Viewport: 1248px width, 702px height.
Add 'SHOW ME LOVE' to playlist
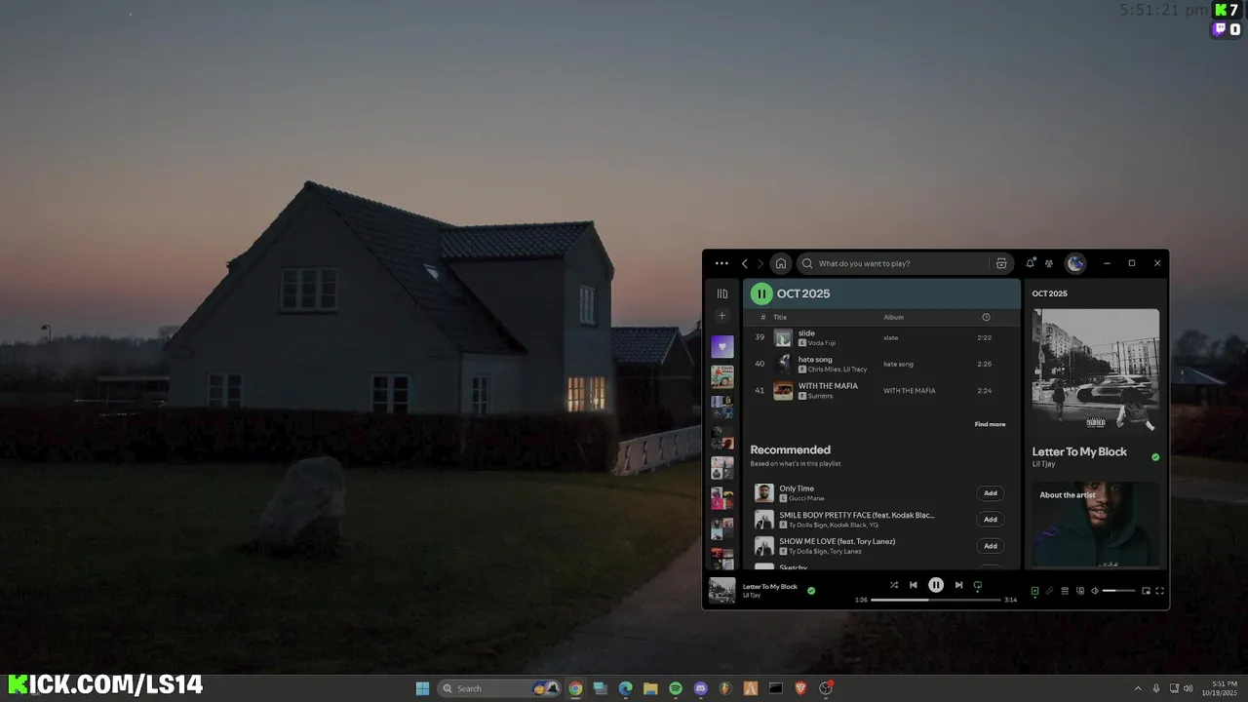click(991, 546)
